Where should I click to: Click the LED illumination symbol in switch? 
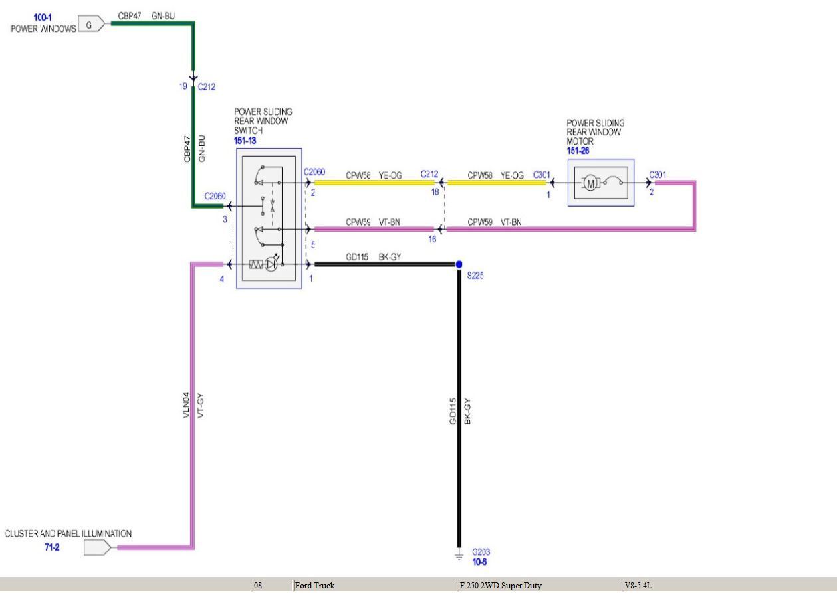[271, 264]
